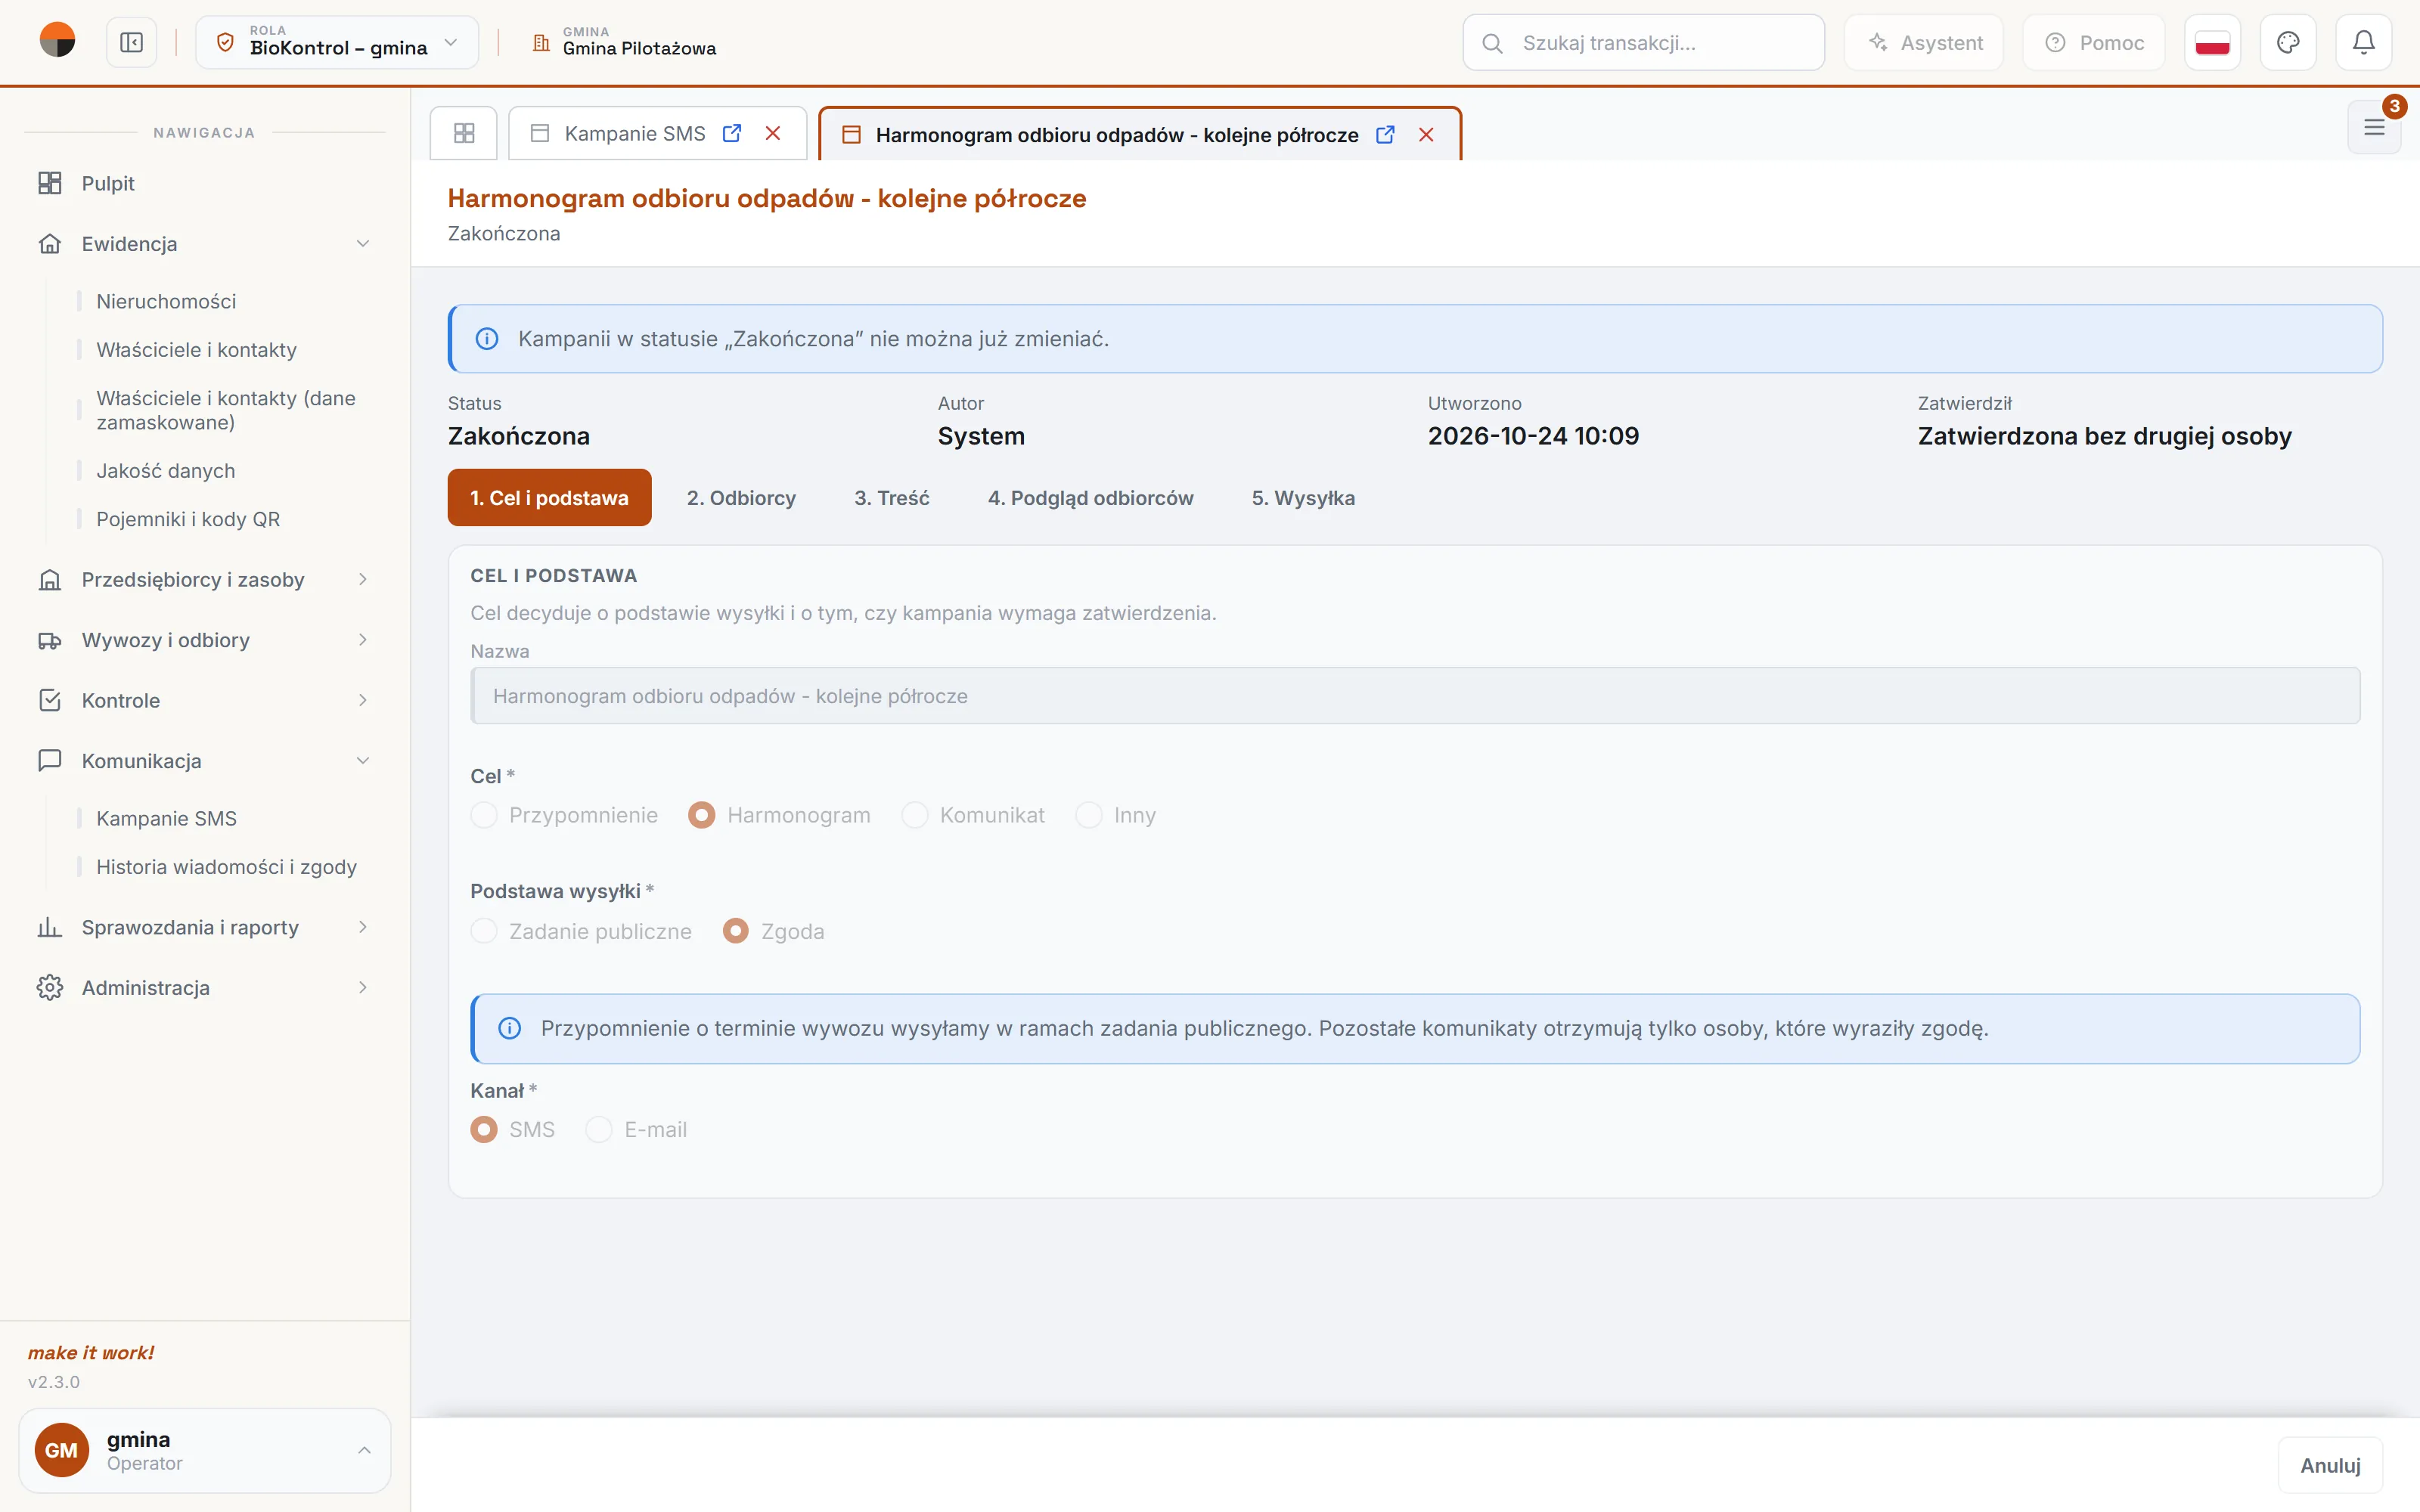2420x1512 pixels.
Task: Click the Anuluj button
Action: 2330,1465
